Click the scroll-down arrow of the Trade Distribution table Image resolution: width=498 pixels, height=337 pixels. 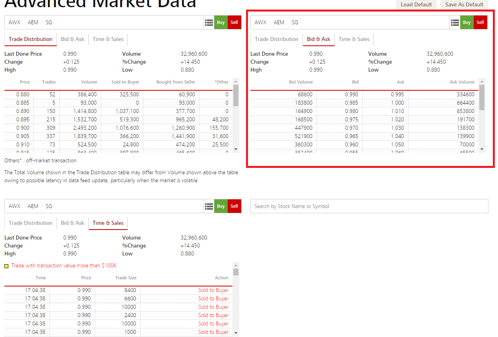pyautogui.click(x=236, y=149)
